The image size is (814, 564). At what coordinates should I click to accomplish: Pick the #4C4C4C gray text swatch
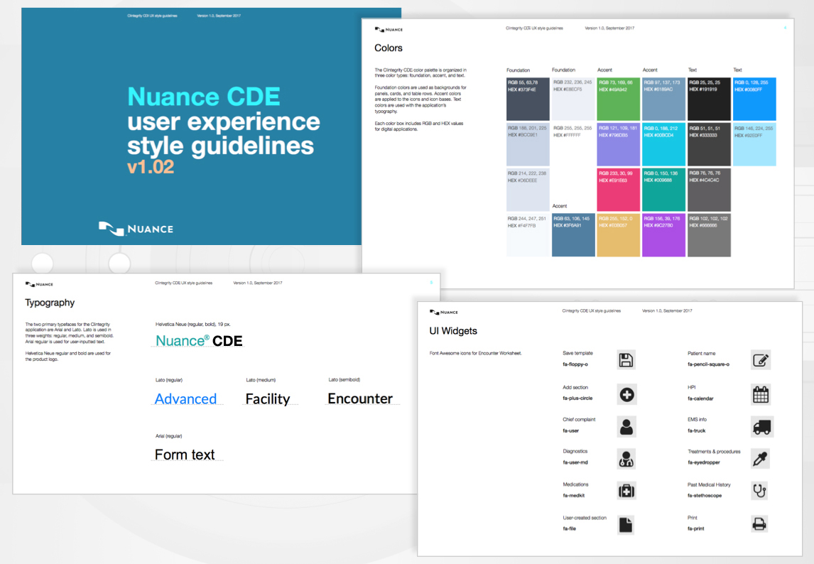[x=709, y=190]
